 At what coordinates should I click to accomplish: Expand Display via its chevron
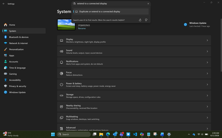(x=207, y=40)
